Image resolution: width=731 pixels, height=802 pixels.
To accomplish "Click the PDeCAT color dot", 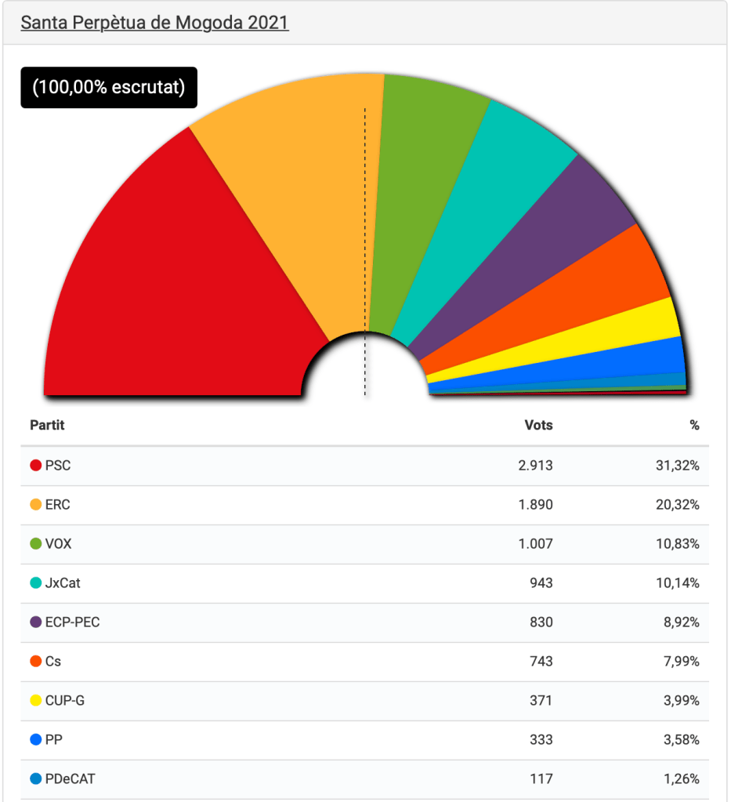I will coord(35,779).
